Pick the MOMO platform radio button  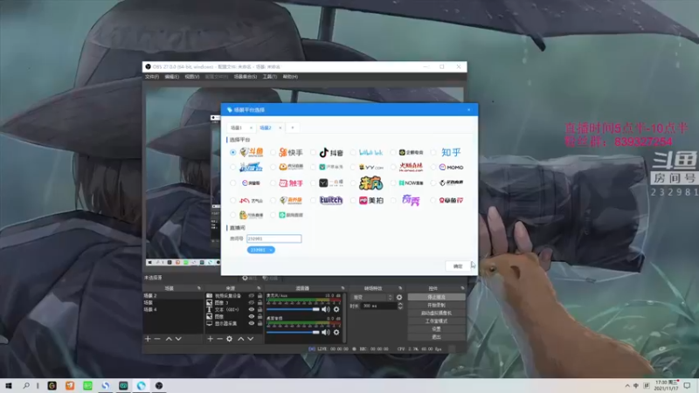coord(433,168)
